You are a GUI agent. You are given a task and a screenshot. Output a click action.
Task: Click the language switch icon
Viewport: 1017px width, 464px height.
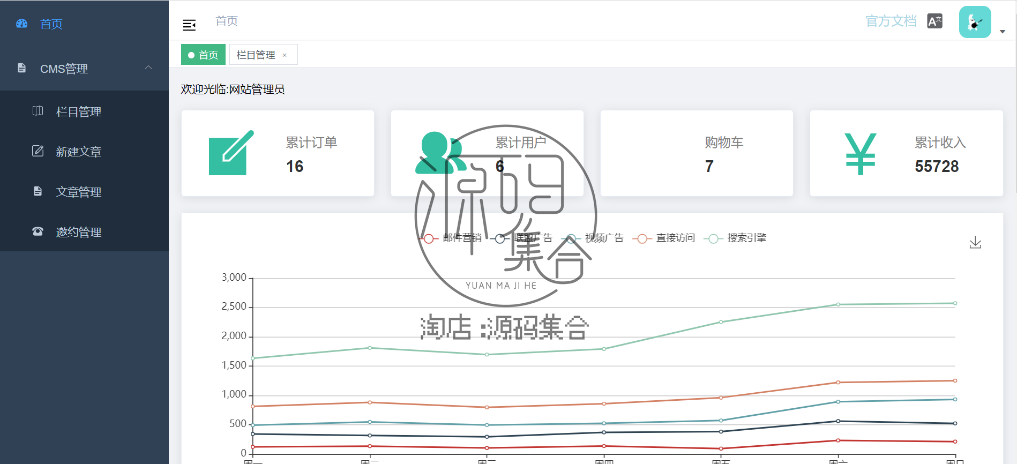point(934,21)
